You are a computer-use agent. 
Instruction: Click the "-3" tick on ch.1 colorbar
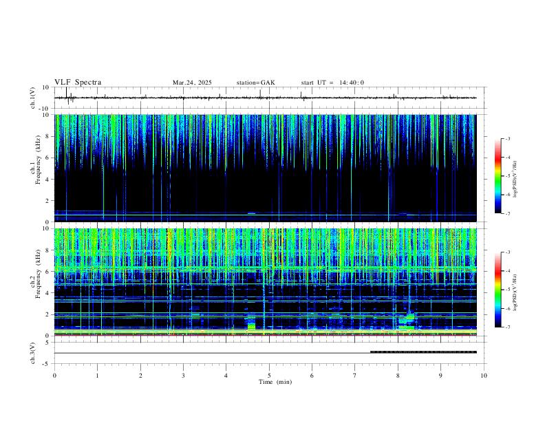[507, 138]
